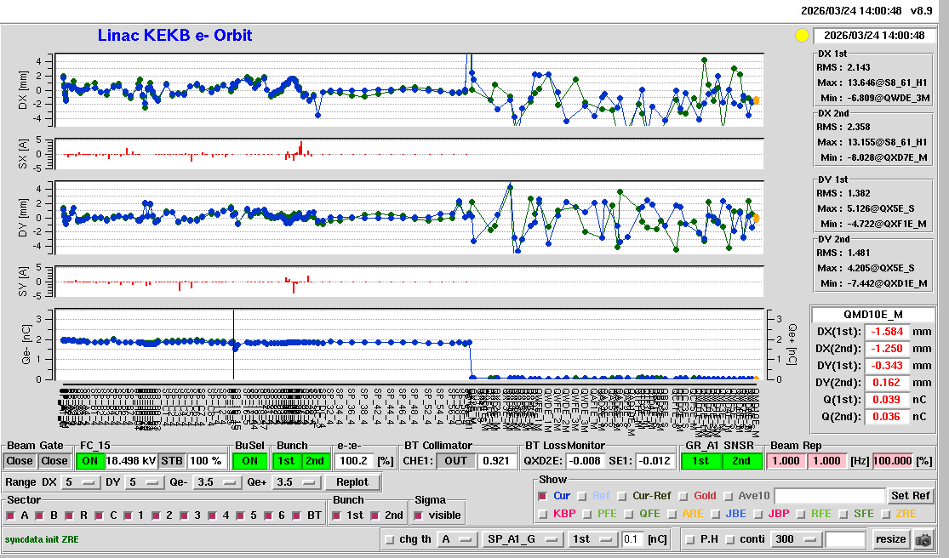Select the 1st bunch green toggle
Viewport: 949px width, 558px height.
click(286, 461)
